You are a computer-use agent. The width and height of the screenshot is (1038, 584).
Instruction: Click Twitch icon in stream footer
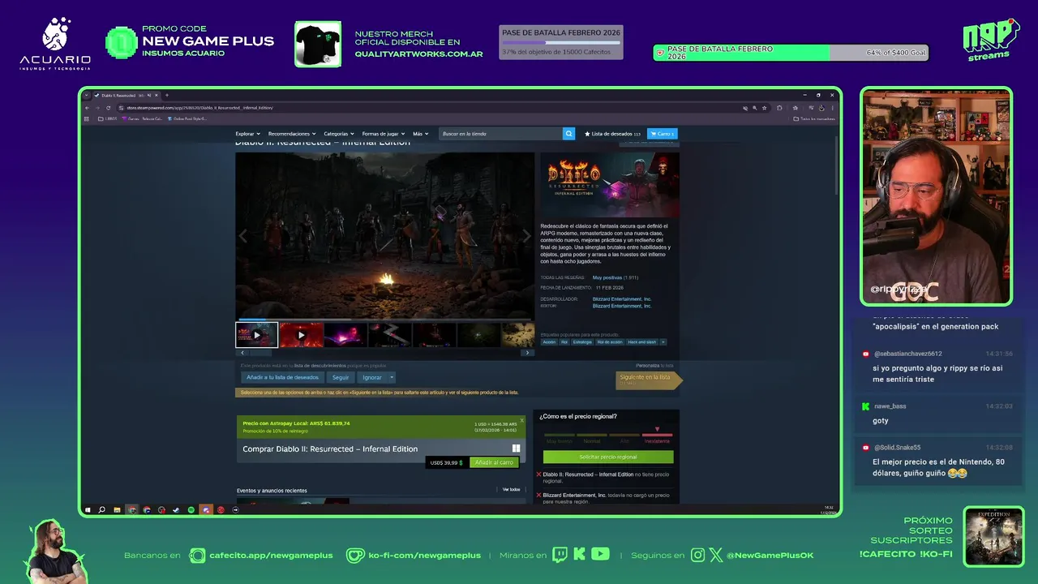click(560, 555)
